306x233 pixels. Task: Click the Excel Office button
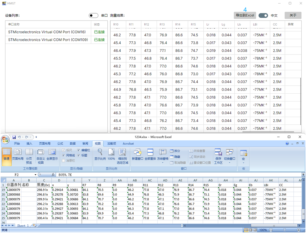pos(5,139)
